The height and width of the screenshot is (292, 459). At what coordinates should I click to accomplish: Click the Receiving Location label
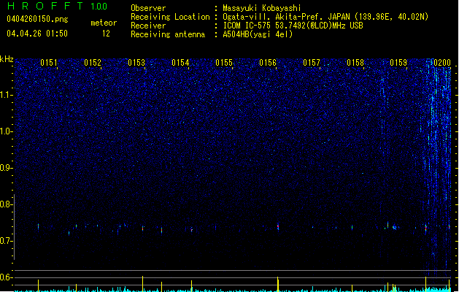(x=170, y=17)
